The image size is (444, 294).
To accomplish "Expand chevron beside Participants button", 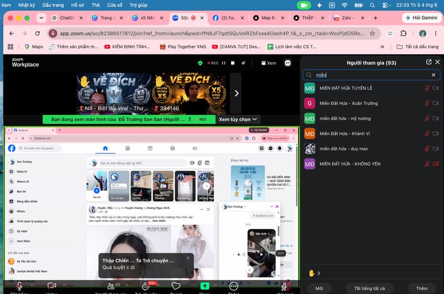I will [x=127, y=285].
